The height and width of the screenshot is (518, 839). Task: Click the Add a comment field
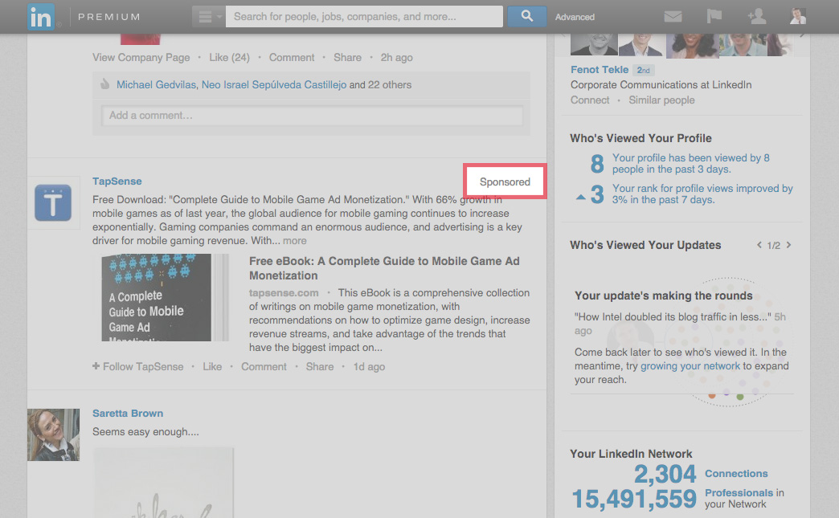(312, 116)
